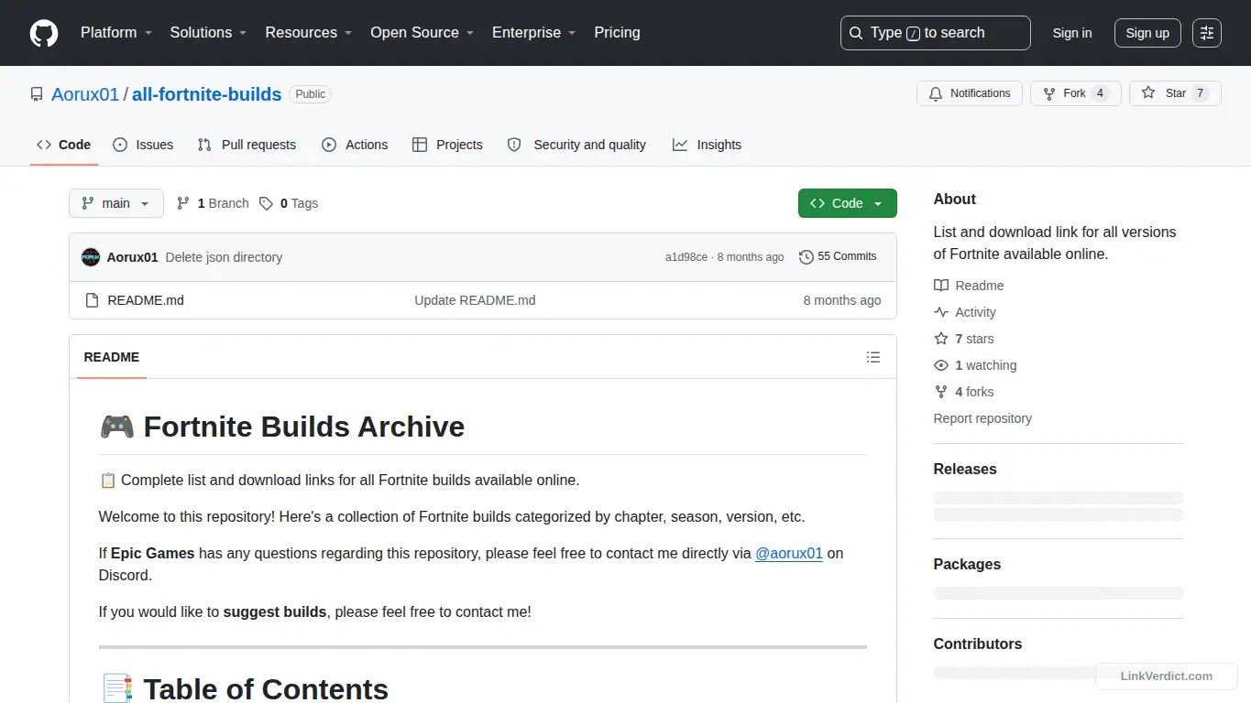View the 1 Branch link
1251x703 pixels.
point(213,203)
